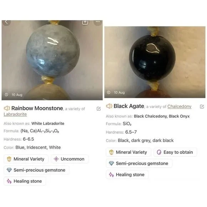Image resolution: width=207 pixels, height=207 pixels.
Task: Play Black Agate pronunciation speaker icon
Action: click(109, 106)
